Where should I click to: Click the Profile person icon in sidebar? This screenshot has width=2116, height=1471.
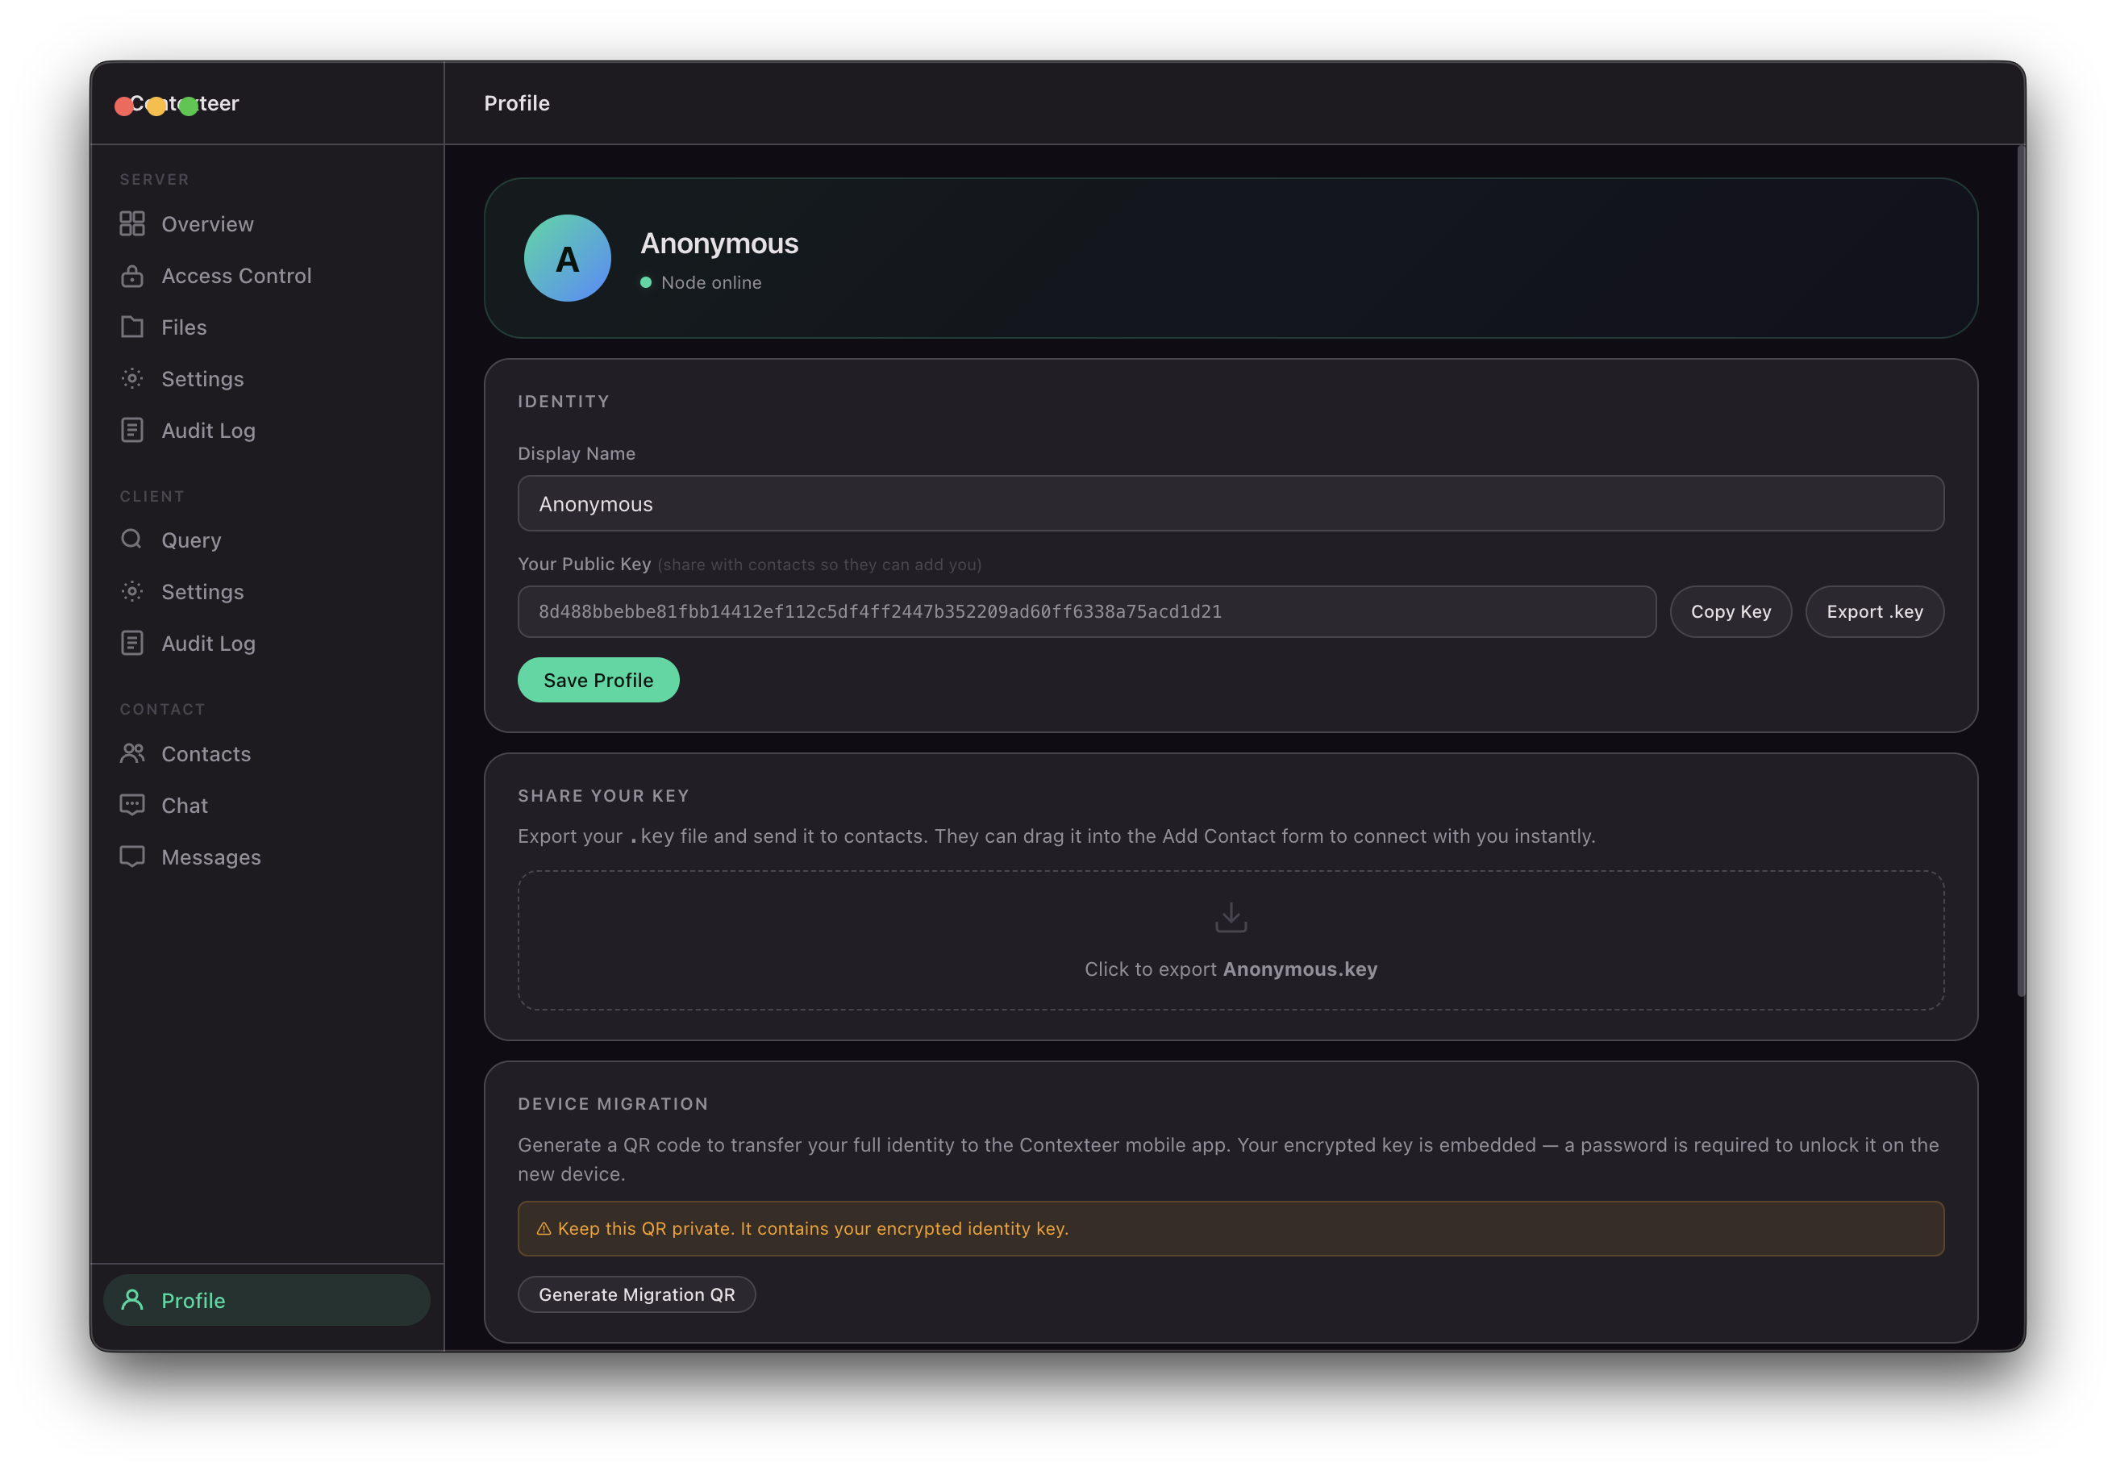[x=131, y=1299]
